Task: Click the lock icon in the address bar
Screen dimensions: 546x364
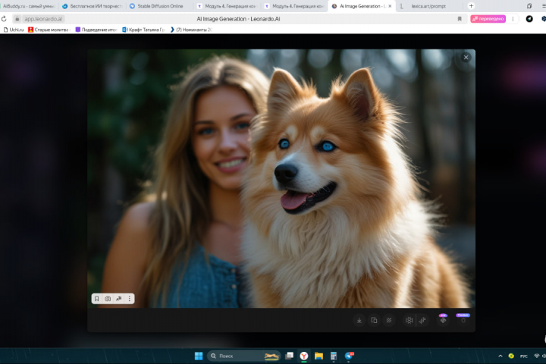Action: pyautogui.click(x=17, y=19)
